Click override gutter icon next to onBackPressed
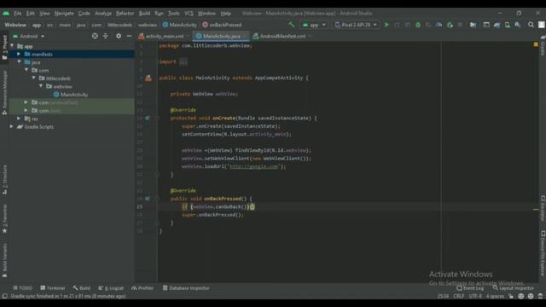Screen dimensions: 546x307 [x=148, y=199]
